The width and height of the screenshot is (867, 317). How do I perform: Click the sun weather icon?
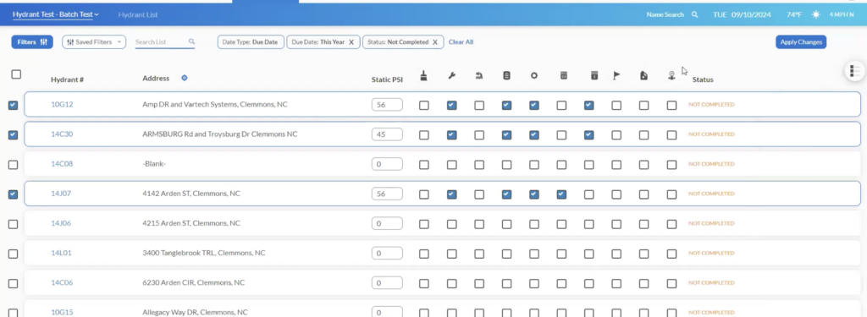coord(815,15)
